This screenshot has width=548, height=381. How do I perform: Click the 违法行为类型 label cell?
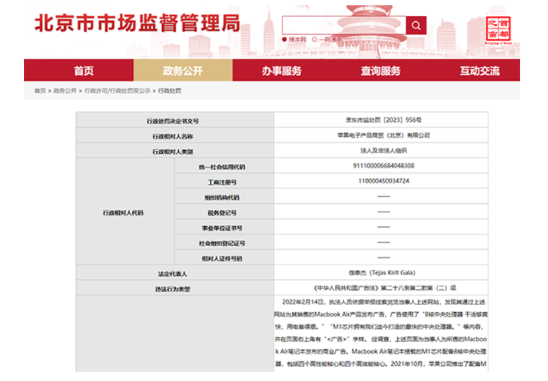(175, 288)
